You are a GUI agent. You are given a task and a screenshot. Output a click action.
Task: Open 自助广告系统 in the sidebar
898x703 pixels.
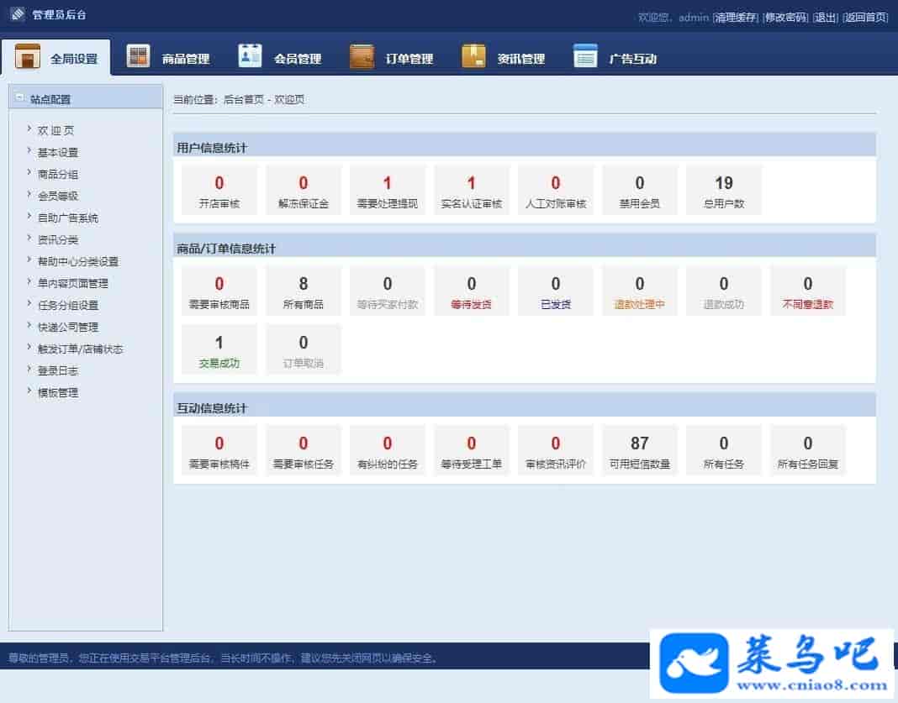(x=67, y=218)
